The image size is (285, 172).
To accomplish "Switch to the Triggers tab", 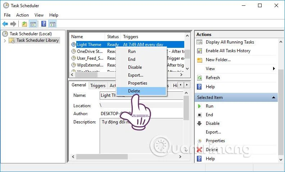I will 98,85.
